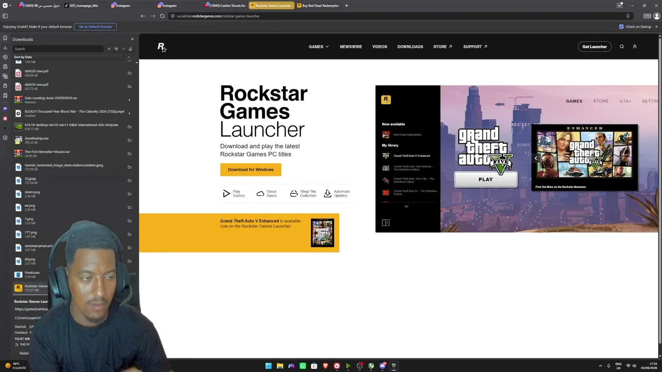Open the VPN button in address bar

click(x=648, y=16)
